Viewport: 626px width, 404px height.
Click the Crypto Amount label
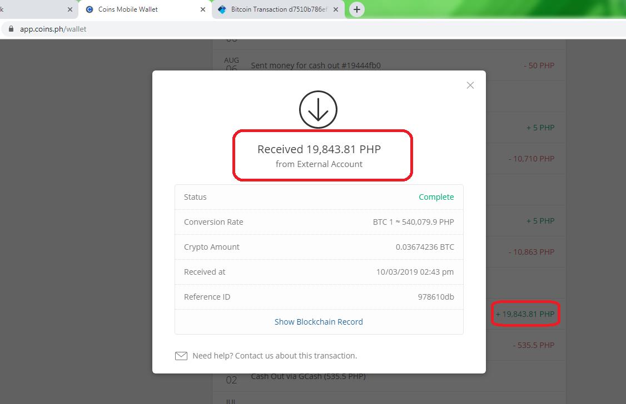click(212, 247)
